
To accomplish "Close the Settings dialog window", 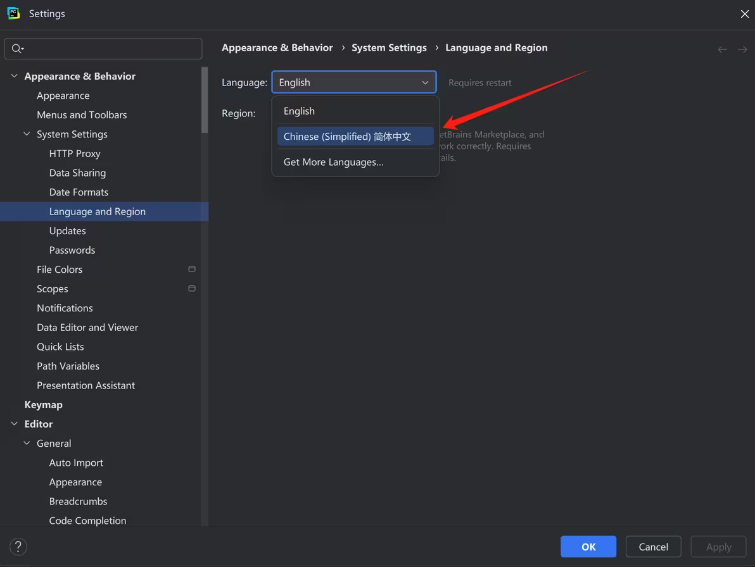I will coord(744,14).
